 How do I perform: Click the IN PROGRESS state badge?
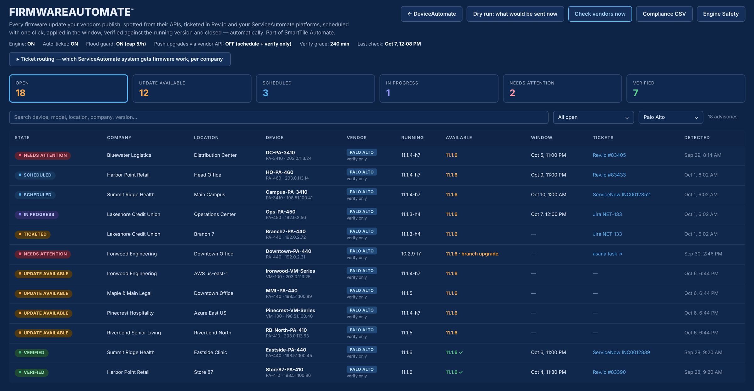tap(36, 215)
